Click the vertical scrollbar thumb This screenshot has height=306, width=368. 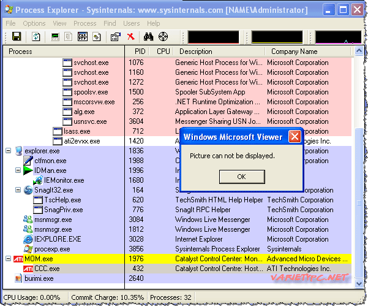359,202
